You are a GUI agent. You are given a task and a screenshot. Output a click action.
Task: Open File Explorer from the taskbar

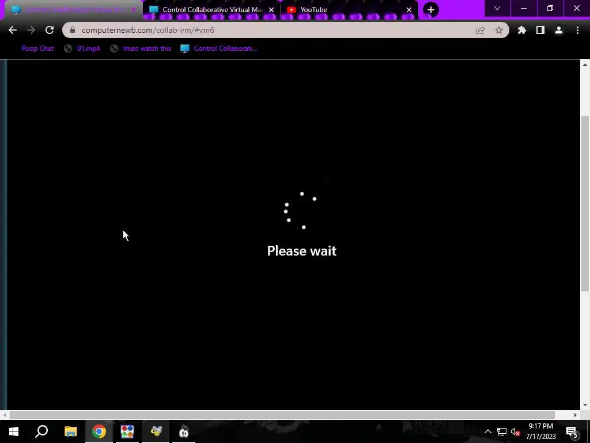pyautogui.click(x=71, y=431)
